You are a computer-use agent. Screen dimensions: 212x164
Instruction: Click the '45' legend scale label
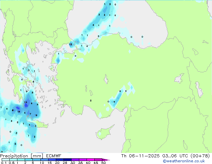pyautogui.click(x=96, y=163)
